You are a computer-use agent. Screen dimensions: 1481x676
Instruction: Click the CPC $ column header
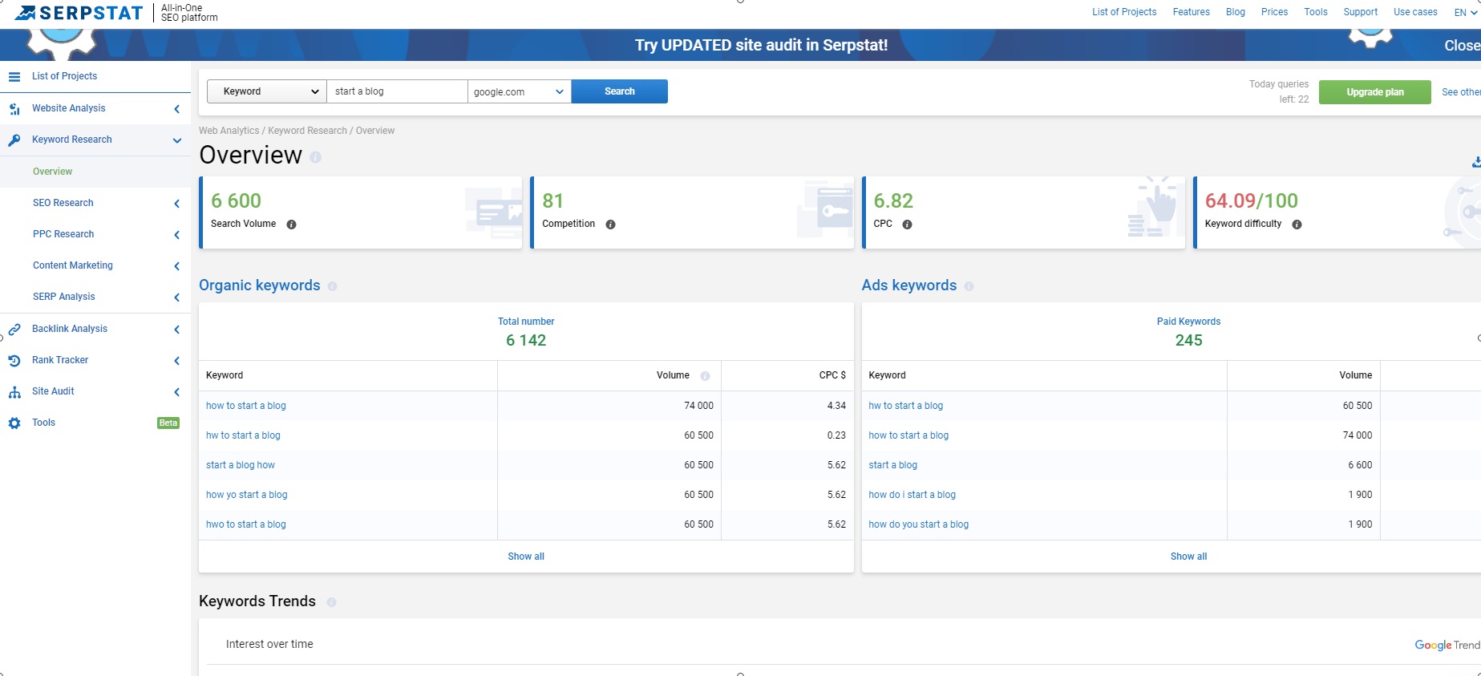point(832,375)
